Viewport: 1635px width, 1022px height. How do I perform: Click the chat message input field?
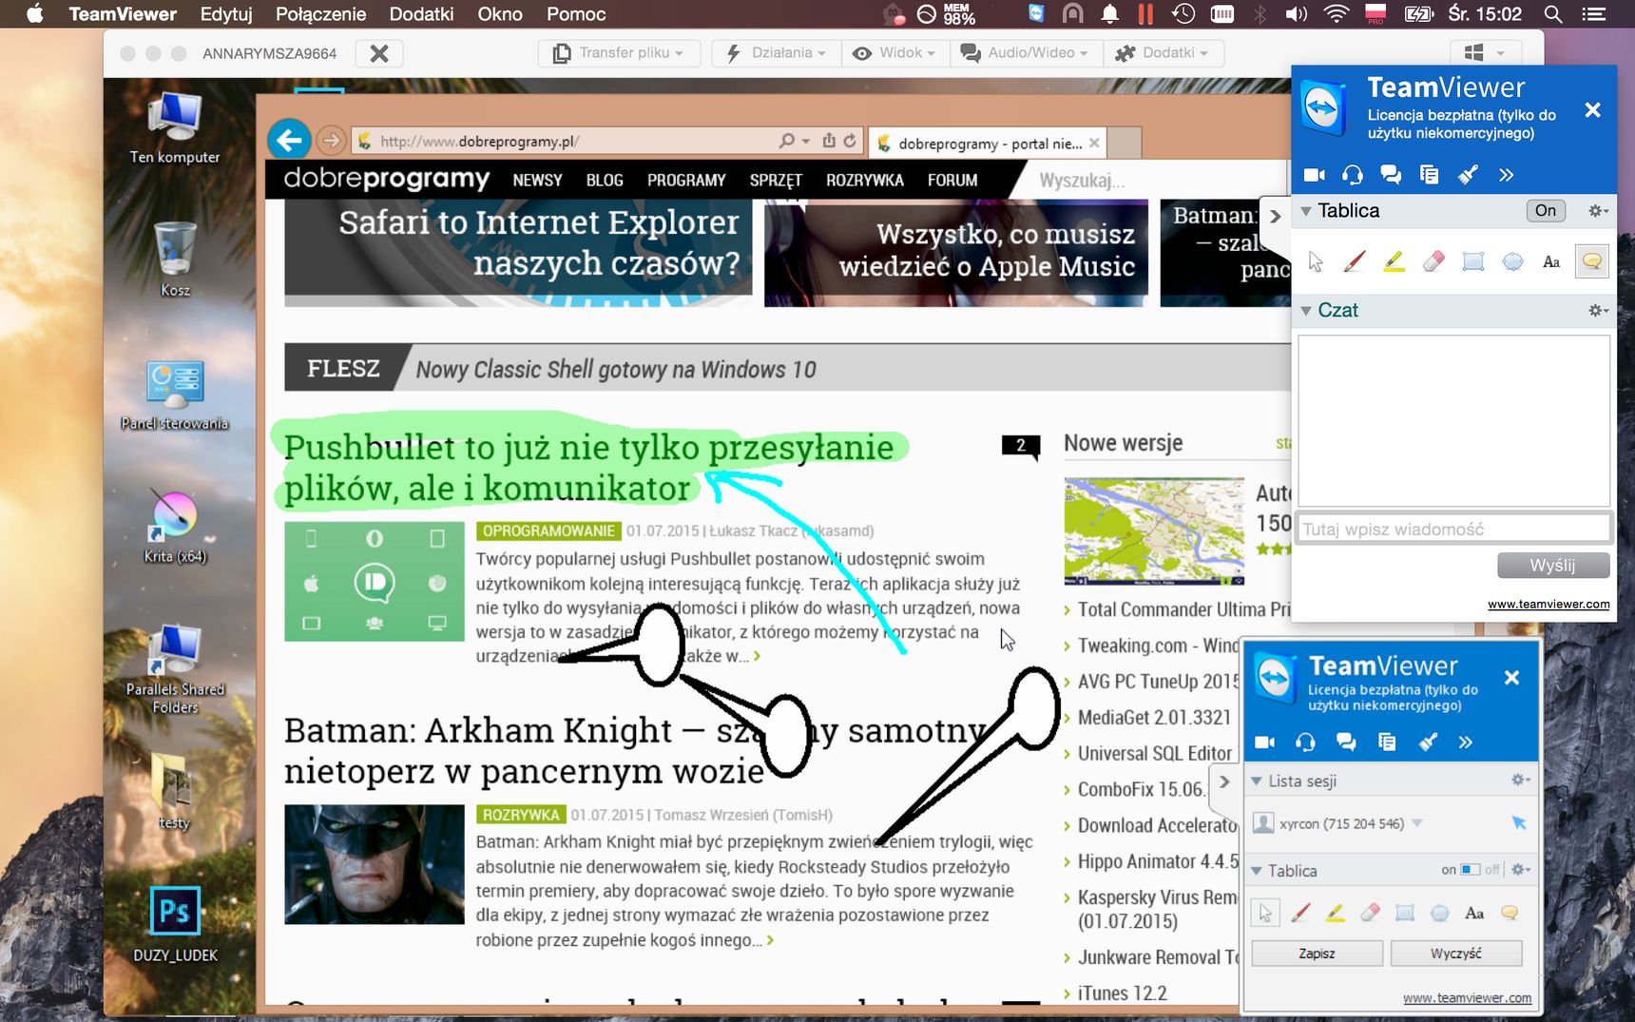1454,530
